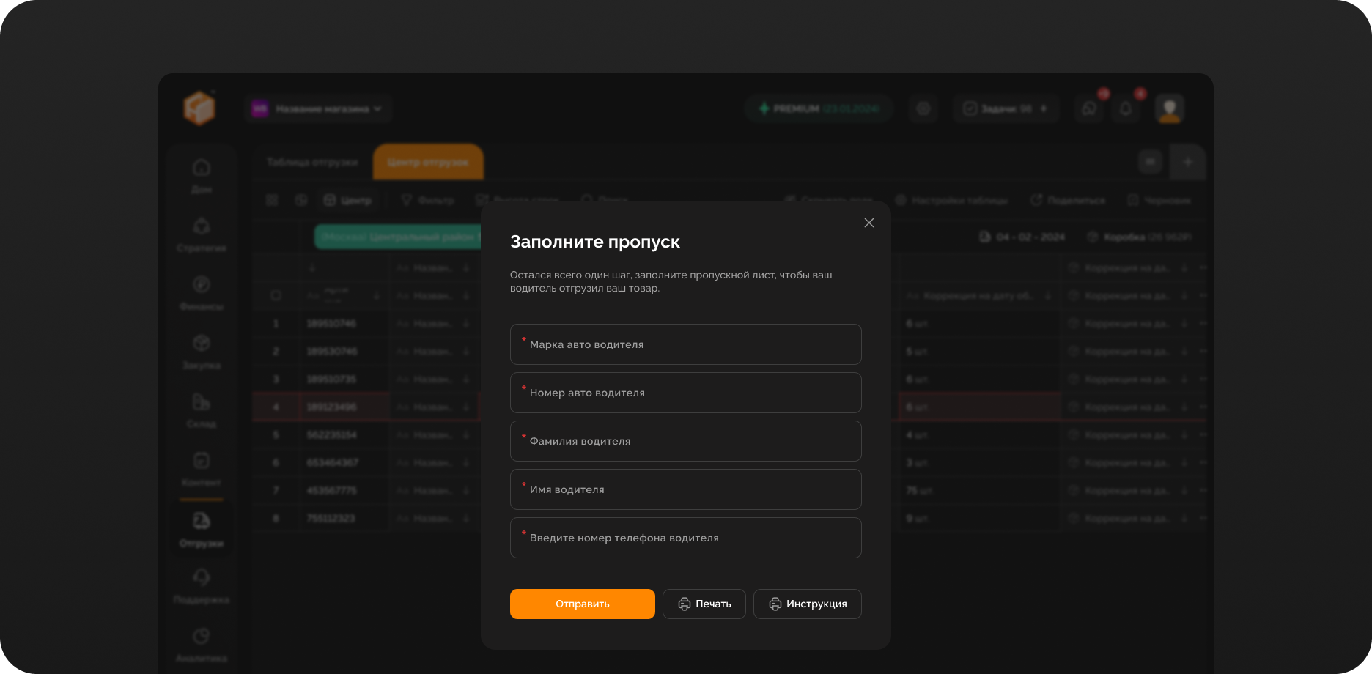Open the Стратегия sidebar section
Screen dimensions: 1372x674
pos(202,226)
